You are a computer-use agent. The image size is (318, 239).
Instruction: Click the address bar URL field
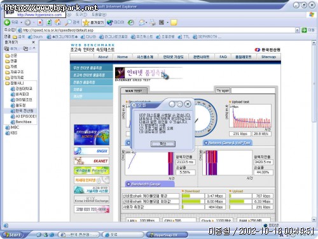tap(157, 30)
